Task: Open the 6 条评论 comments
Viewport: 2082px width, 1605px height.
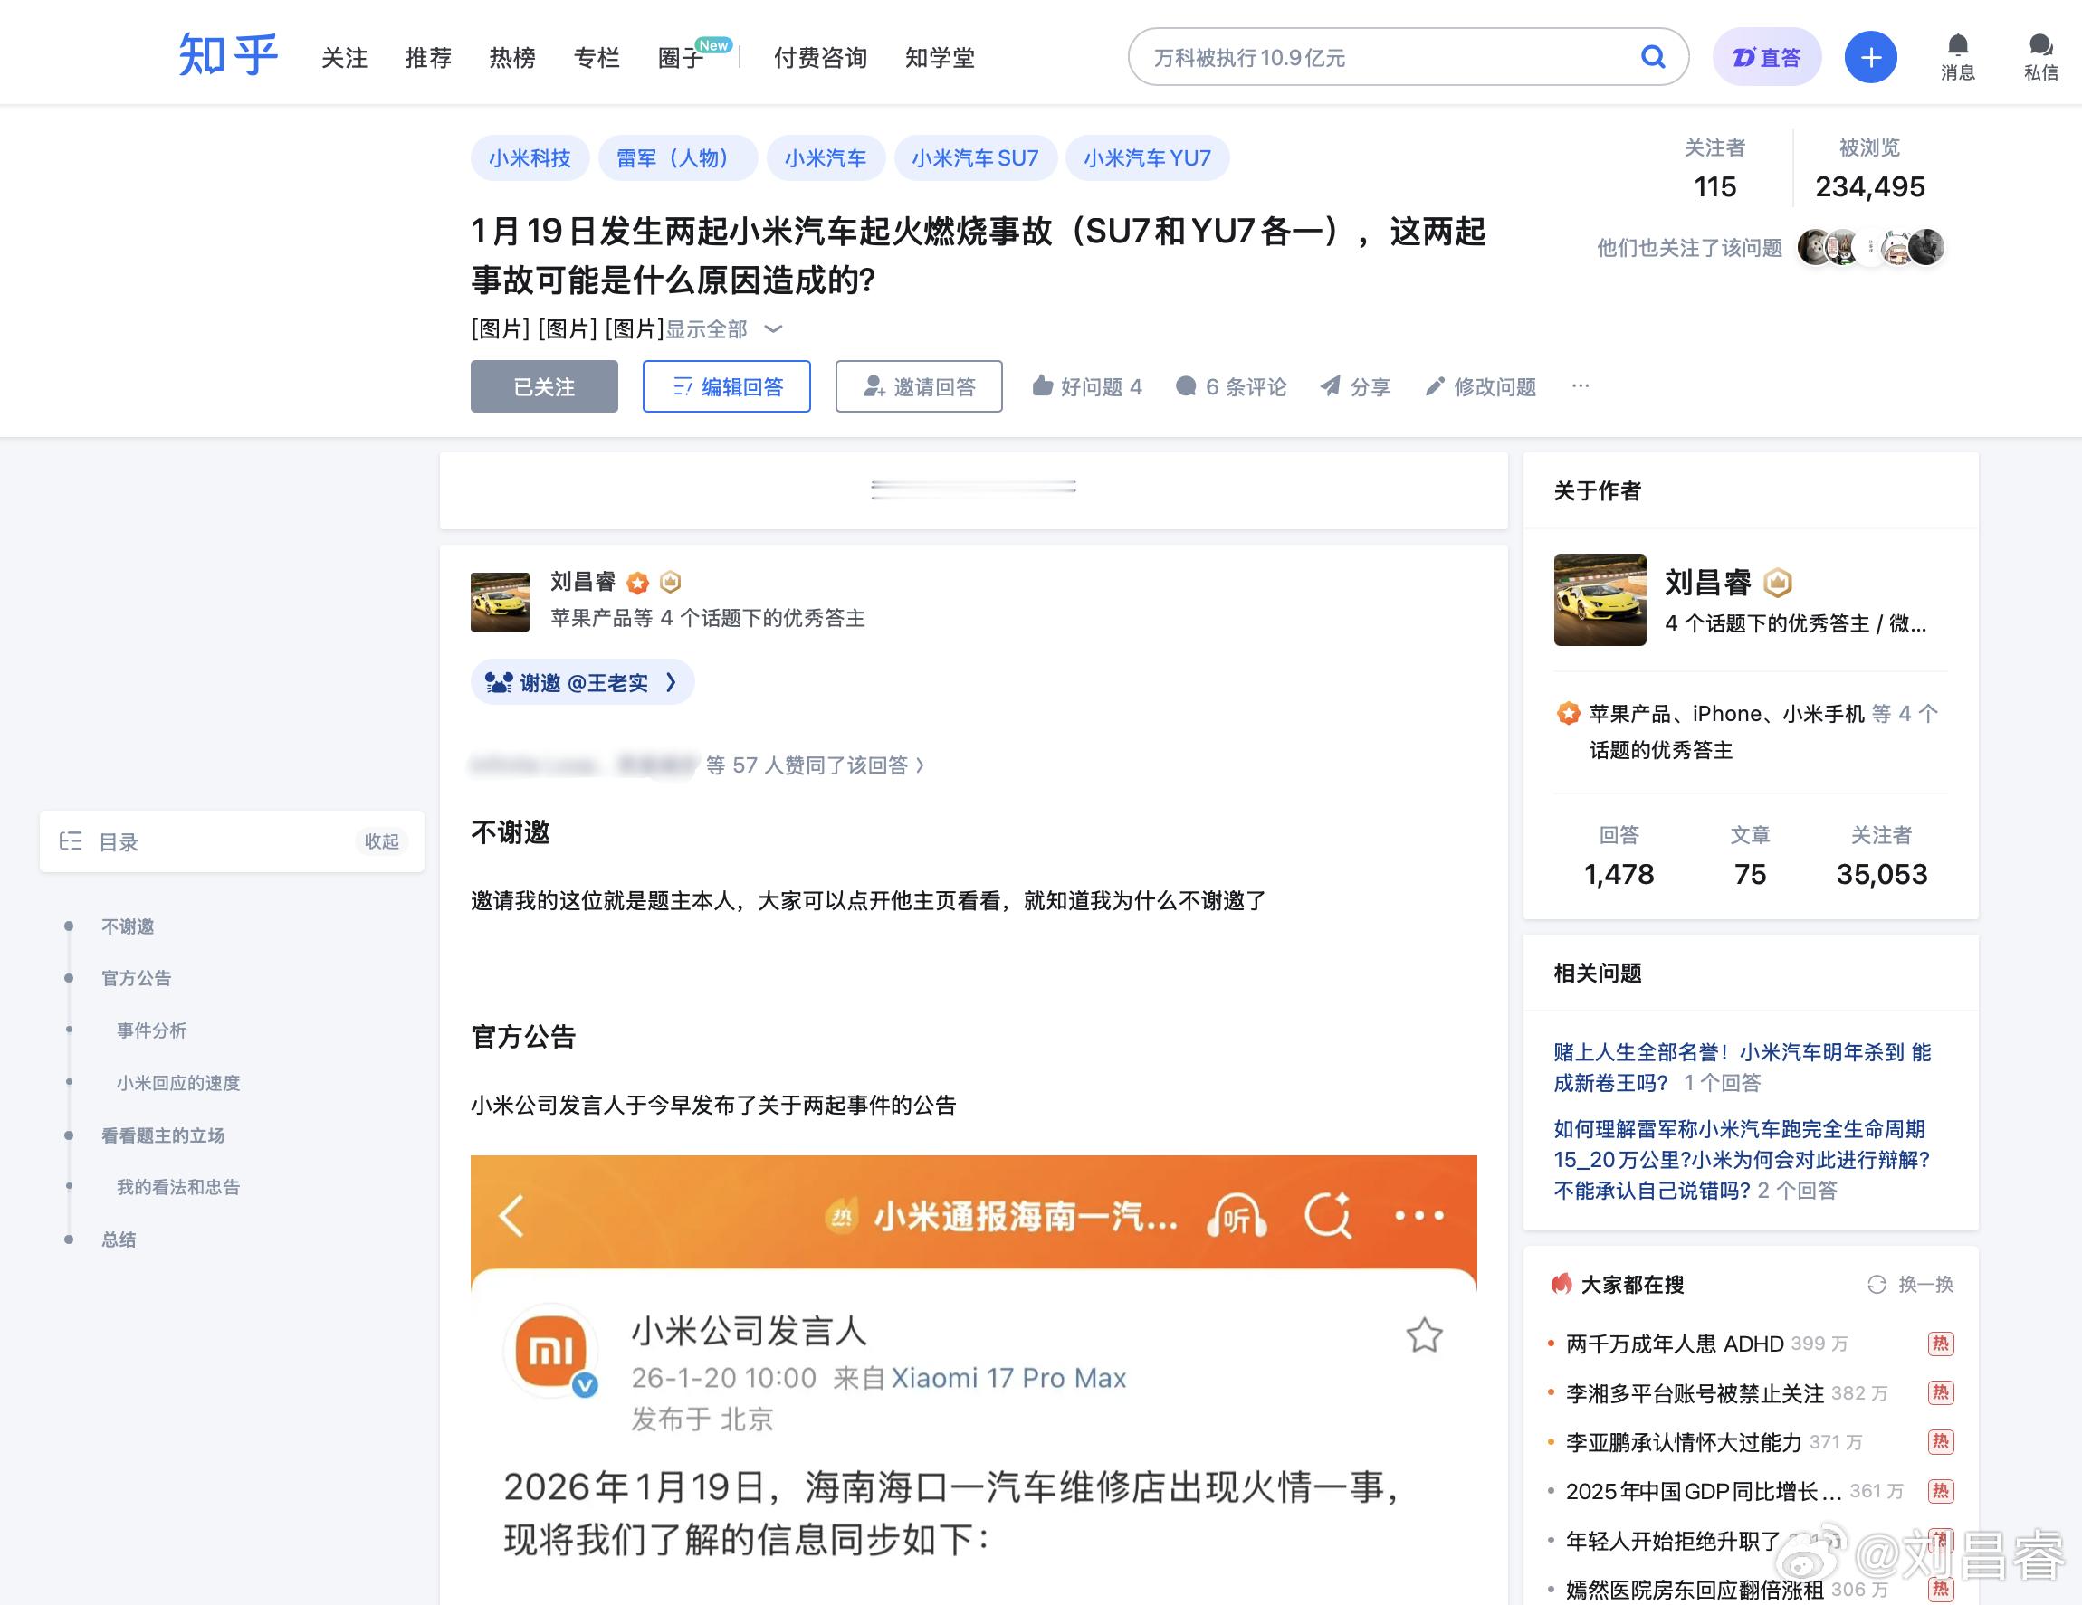Action: pos(1232,385)
